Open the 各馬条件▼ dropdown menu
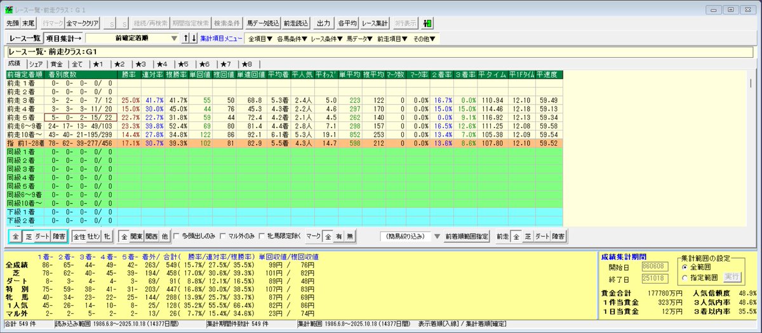This screenshot has width=762, height=333. pos(291,39)
